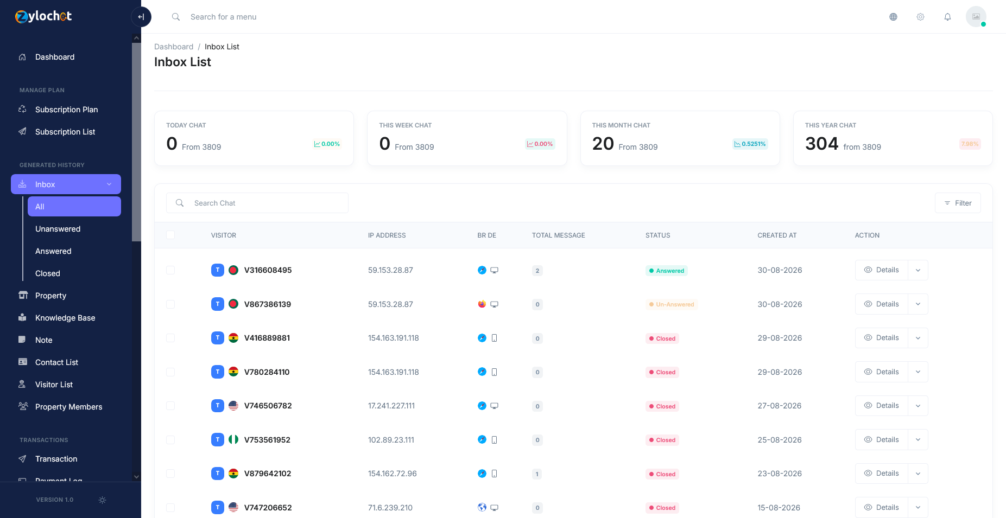This screenshot has width=1006, height=518.
Task: Select the All inbox submenu item
Action: [74, 207]
